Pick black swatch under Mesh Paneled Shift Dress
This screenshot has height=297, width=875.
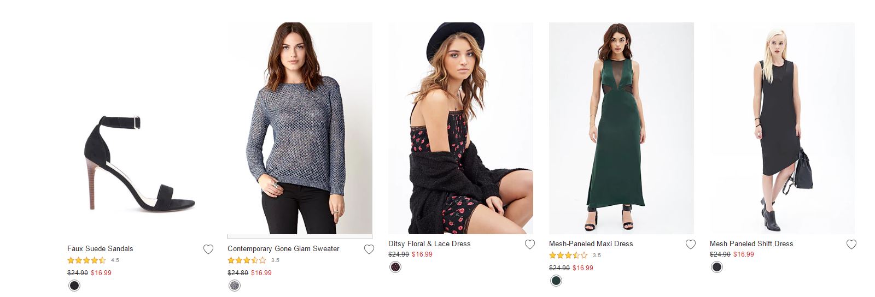(x=717, y=267)
